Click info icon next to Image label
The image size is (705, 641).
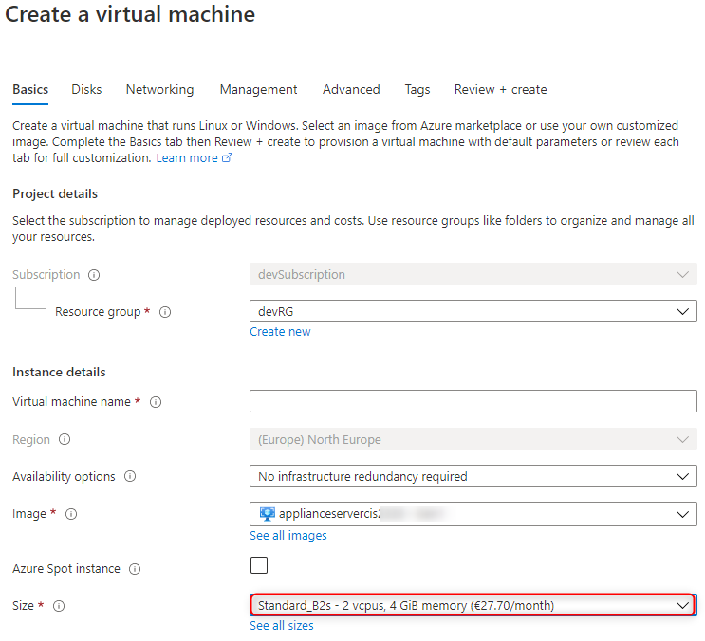point(71,514)
